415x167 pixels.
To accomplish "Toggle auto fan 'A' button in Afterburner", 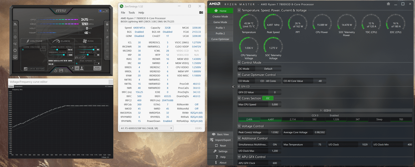I will [x=77, y=68].
